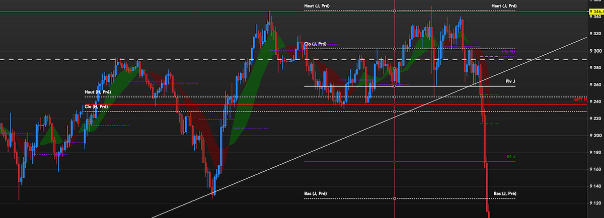Screen dimensions: 604x218
Task: Click the Haut (H, Pré) label
Action: [x=97, y=92]
